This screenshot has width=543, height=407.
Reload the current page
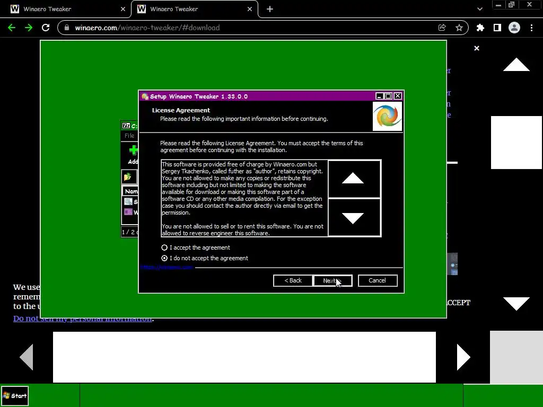tap(46, 28)
